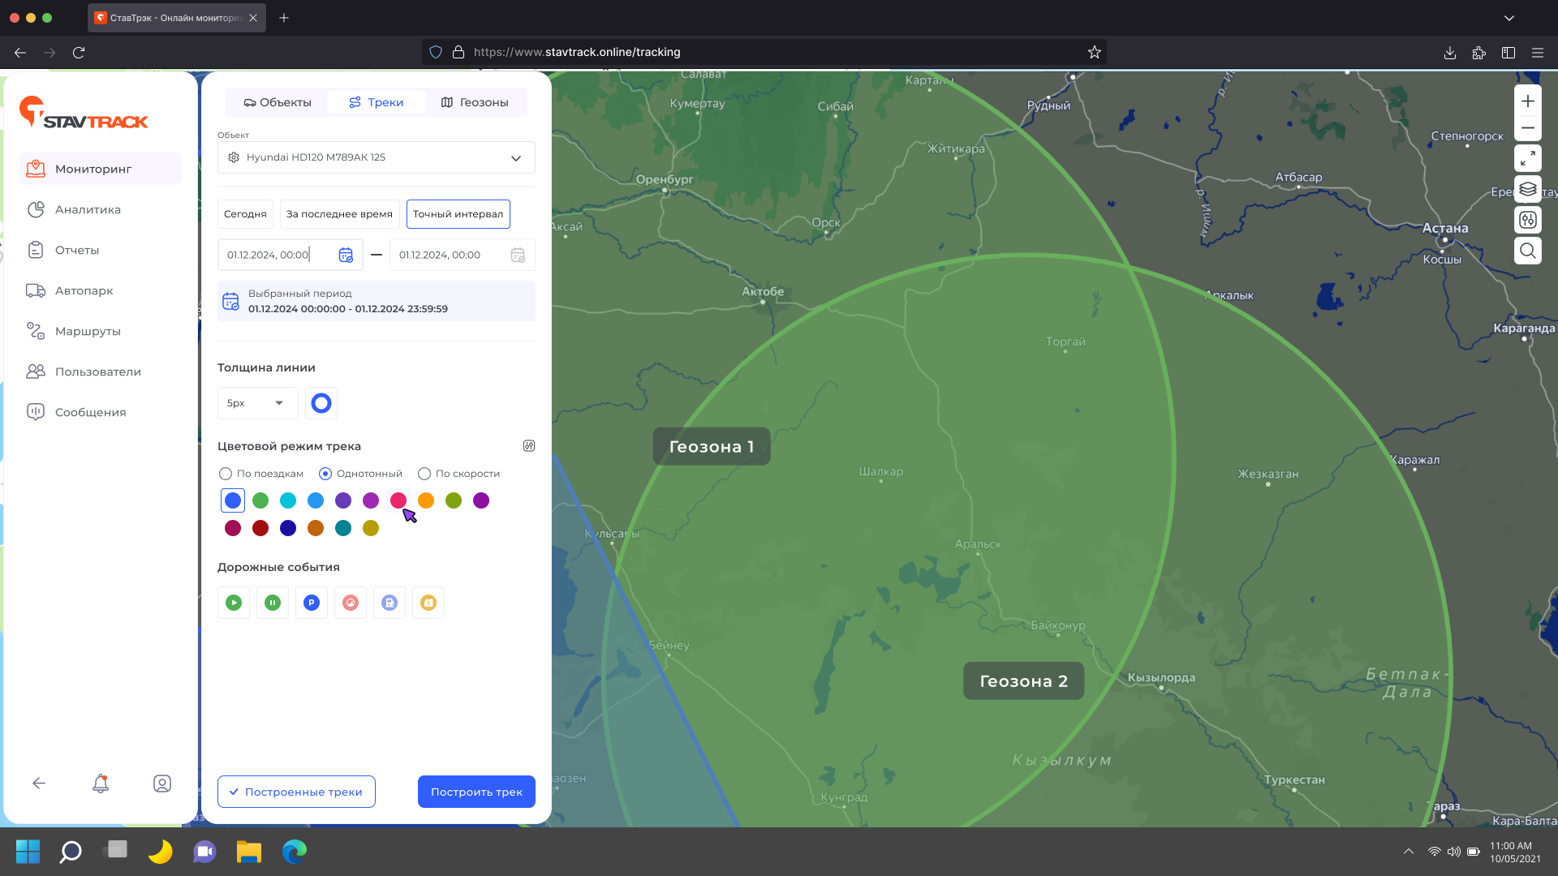
Task: Click the Геозона 2 label on map
Action: point(1024,681)
